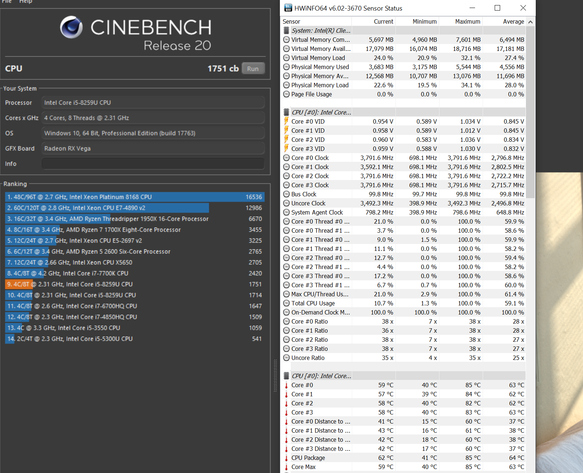Click the Virtual Memory Load sensor icon
583x473 pixels.
(x=286, y=58)
